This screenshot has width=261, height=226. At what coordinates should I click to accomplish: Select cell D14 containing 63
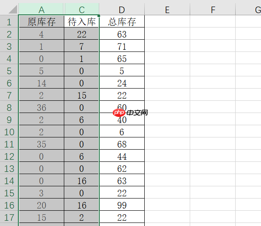(122, 180)
